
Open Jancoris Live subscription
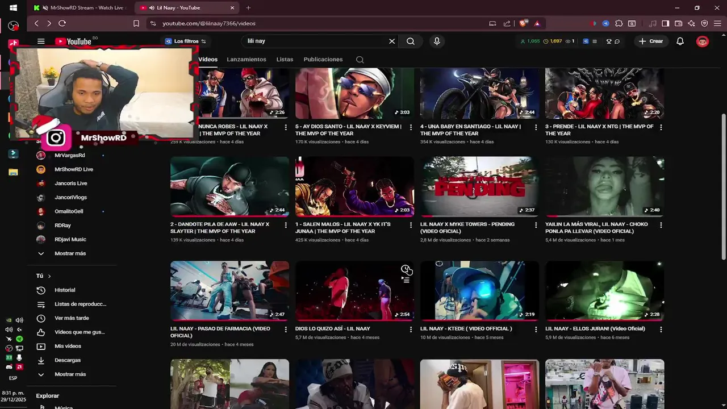(70, 183)
